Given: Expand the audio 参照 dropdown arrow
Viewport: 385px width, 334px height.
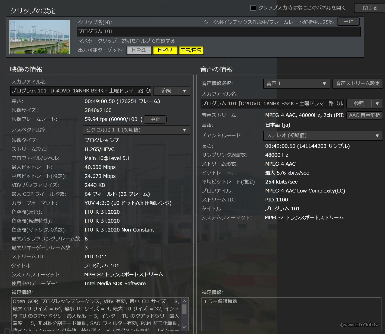Looking at the screenshot, I should [377, 104].
